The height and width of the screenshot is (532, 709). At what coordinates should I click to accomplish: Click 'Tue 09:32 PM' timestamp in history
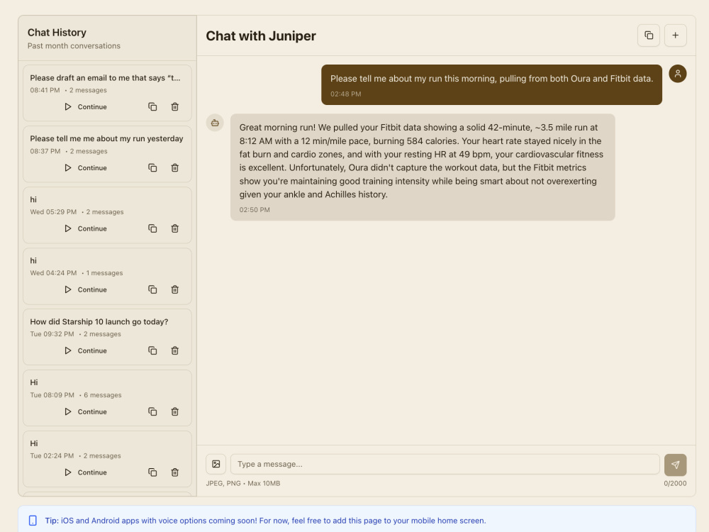pos(52,334)
